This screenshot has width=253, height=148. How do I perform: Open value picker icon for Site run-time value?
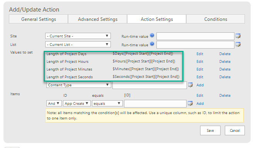(x=238, y=36)
